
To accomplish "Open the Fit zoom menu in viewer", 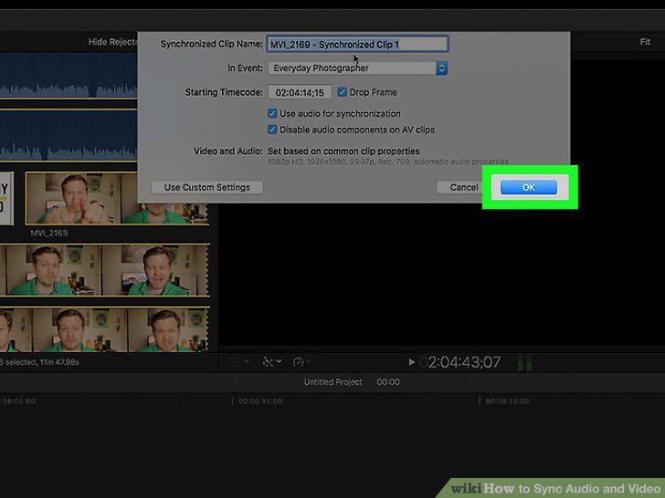I will coord(645,42).
